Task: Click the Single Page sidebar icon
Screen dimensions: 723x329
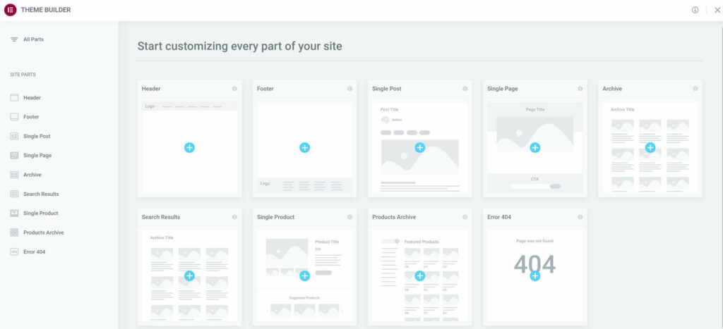Action: point(14,156)
